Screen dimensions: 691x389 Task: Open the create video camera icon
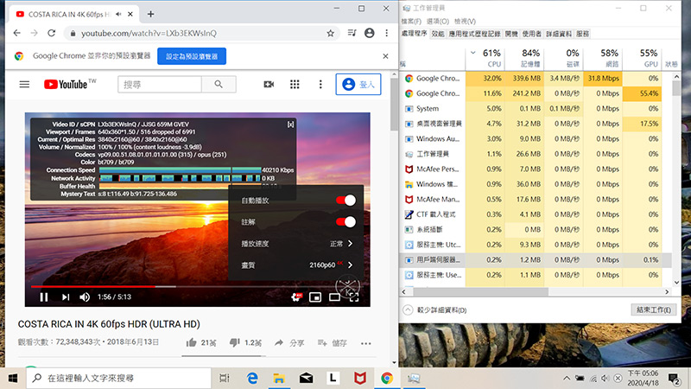(x=269, y=84)
